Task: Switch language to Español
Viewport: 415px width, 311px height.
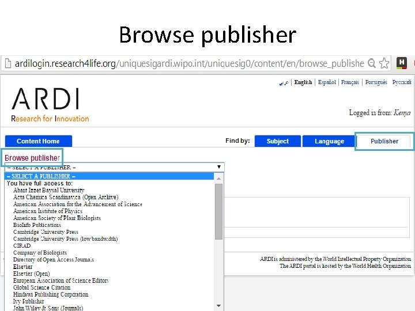Action: [327, 82]
